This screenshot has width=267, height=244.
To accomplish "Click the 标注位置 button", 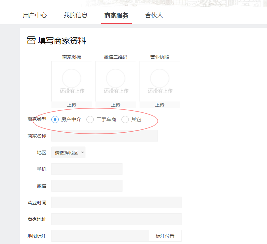I will pyautogui.click(x=165, y=236).
